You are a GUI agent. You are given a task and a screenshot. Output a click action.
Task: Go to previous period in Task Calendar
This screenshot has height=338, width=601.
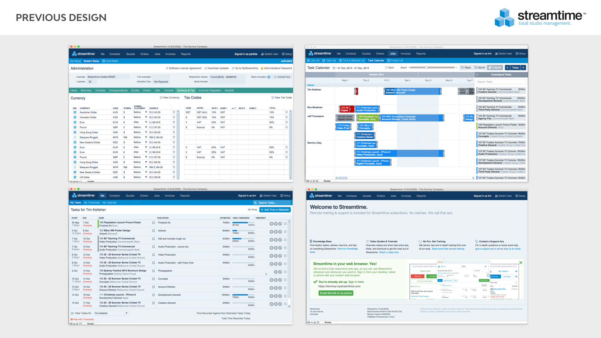(x=507, y=68)
